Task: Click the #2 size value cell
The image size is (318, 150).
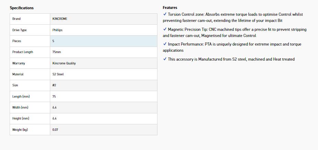Action: 54,85
